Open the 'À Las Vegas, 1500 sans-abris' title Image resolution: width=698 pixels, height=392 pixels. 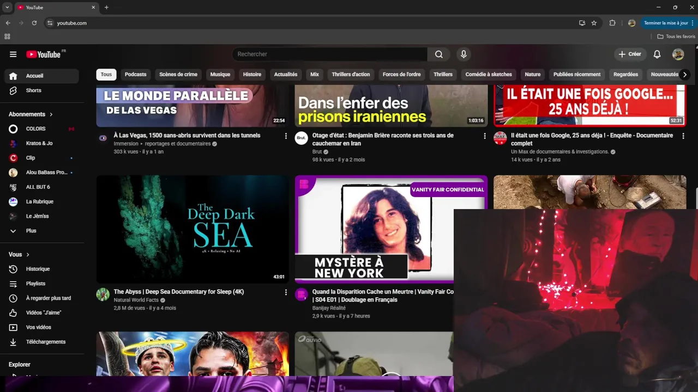[187, 136]
